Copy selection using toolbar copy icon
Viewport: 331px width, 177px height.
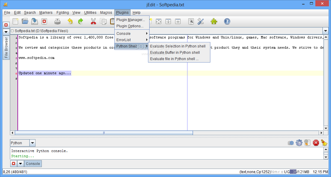(103, 21)
